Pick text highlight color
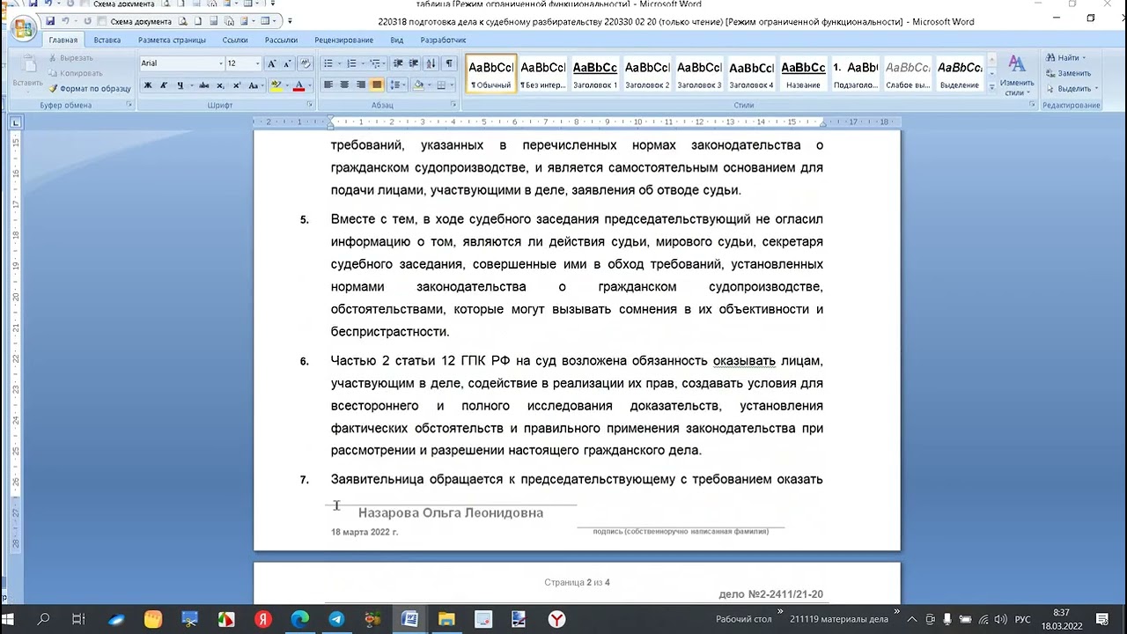The height and width of the screenshot is (634, 1127). (x=276, y=85)
